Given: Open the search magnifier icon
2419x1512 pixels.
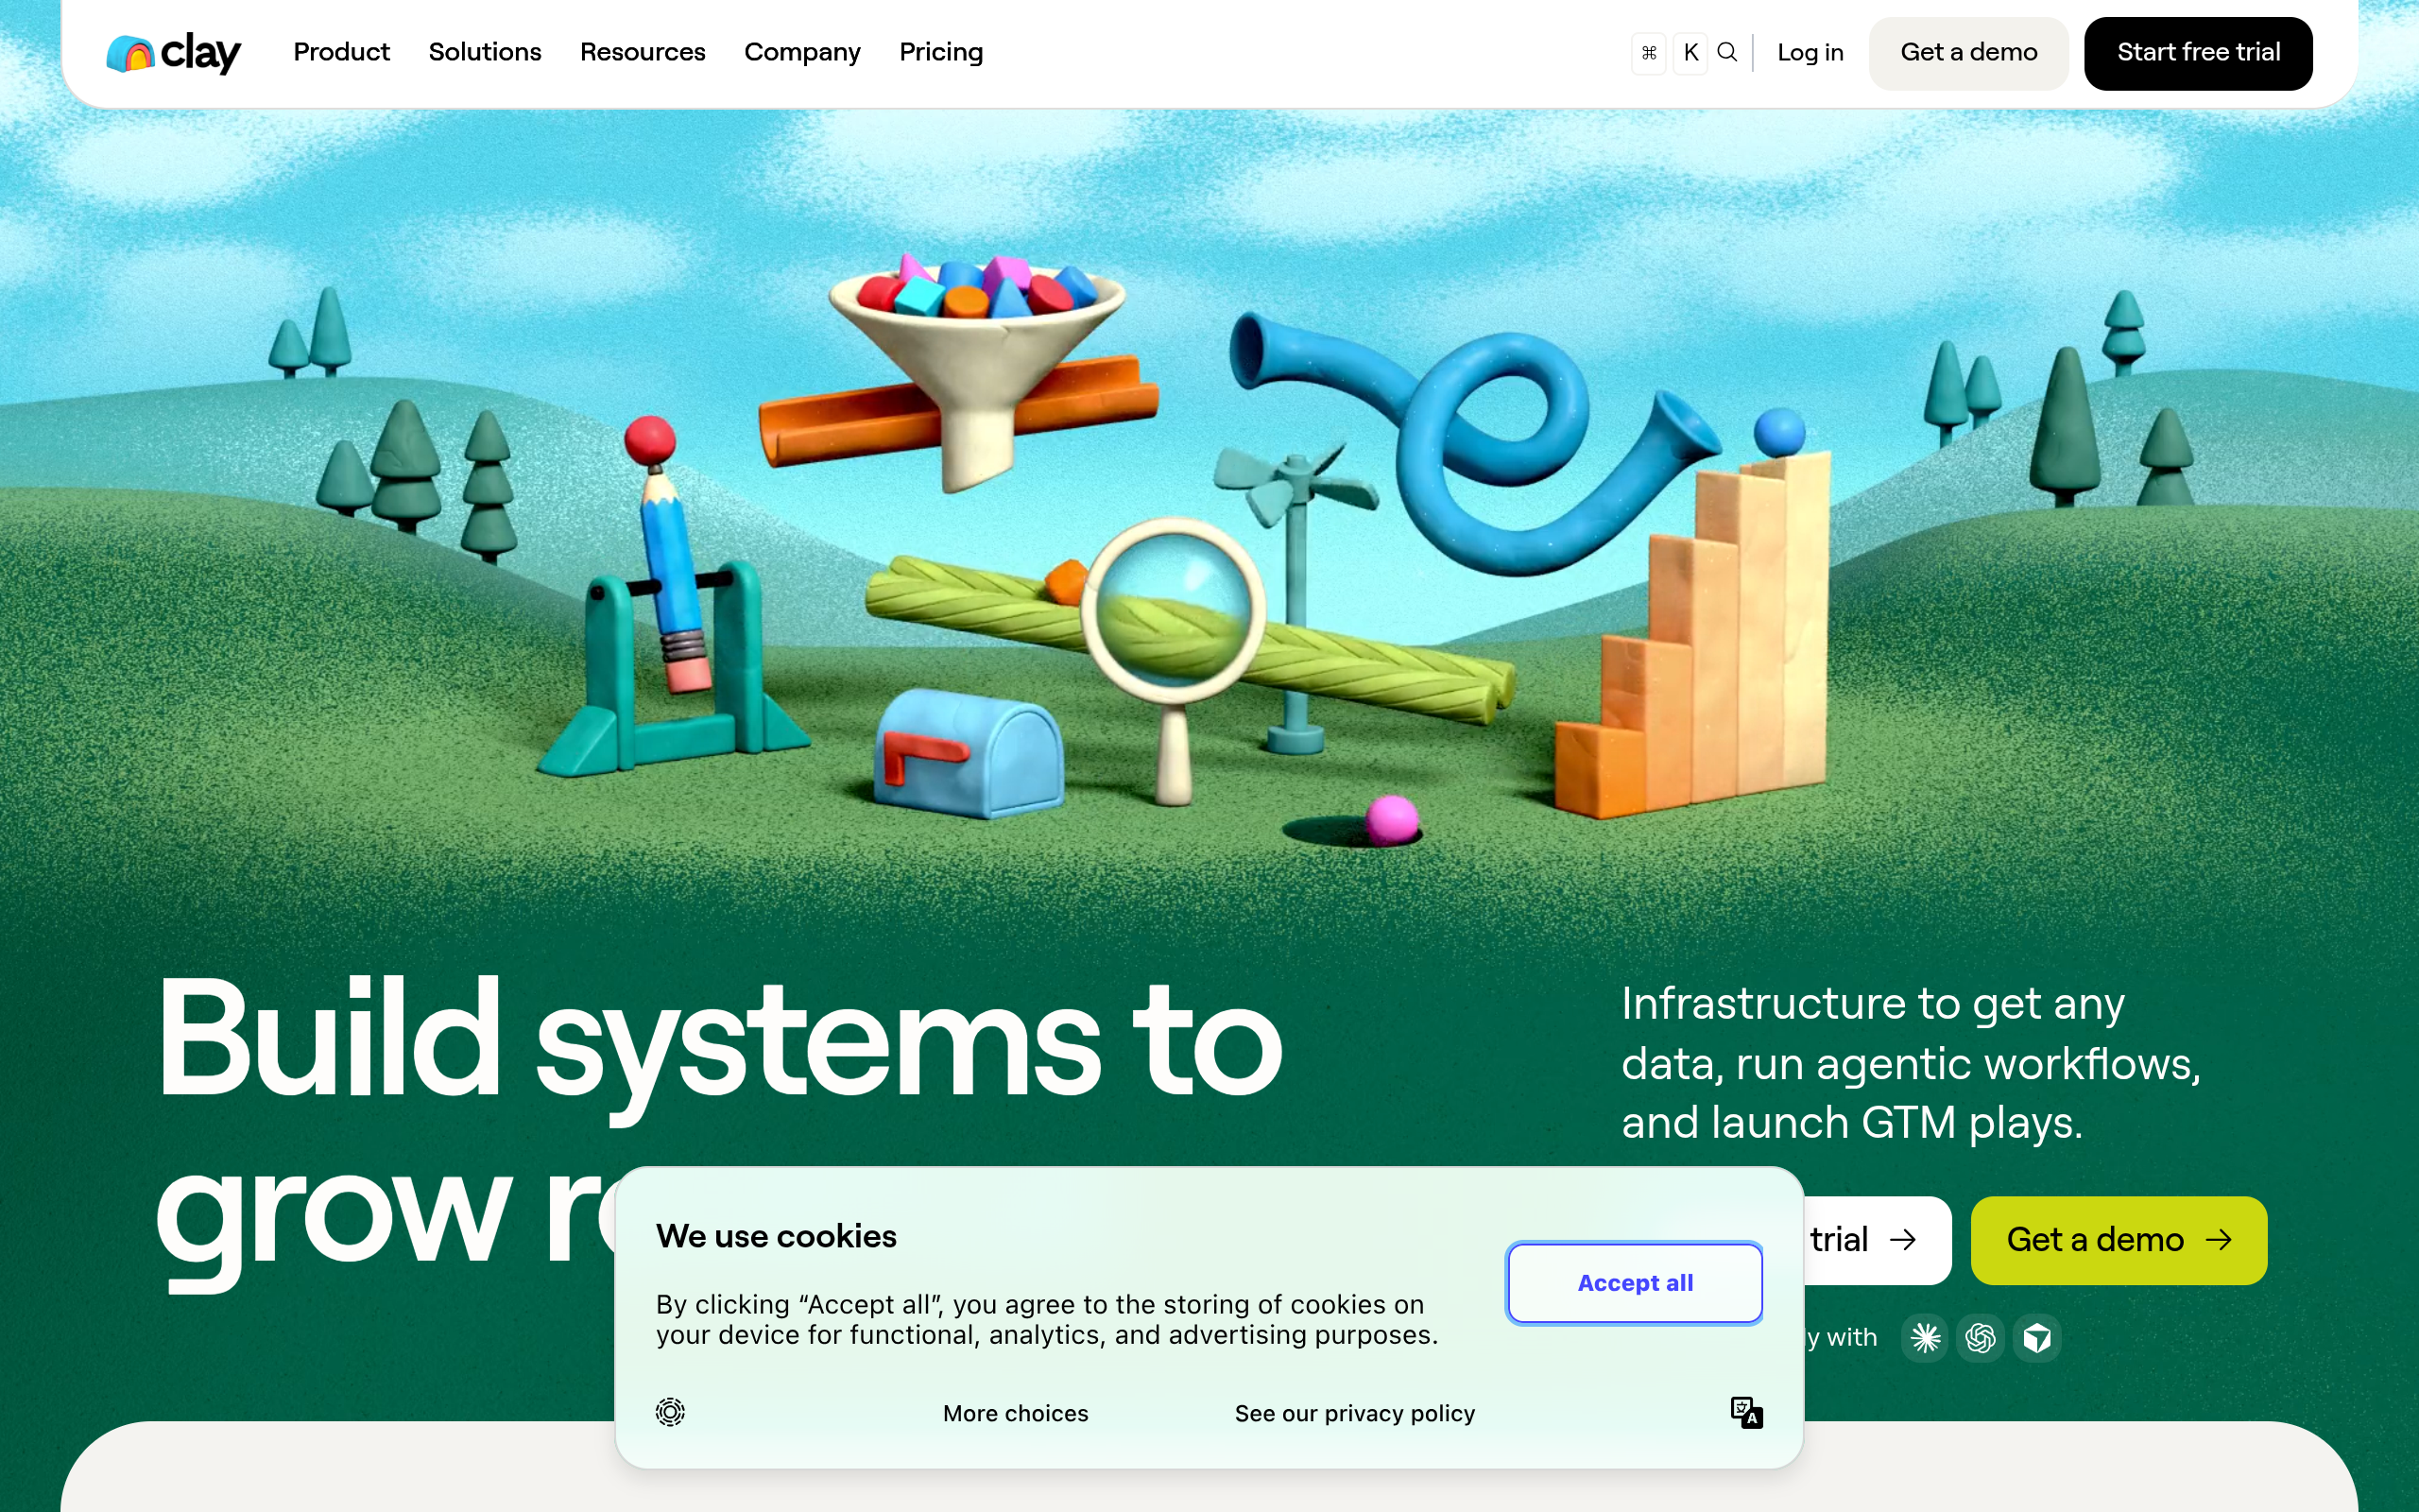Looking at the screenshot, I should coord(1727,52).
